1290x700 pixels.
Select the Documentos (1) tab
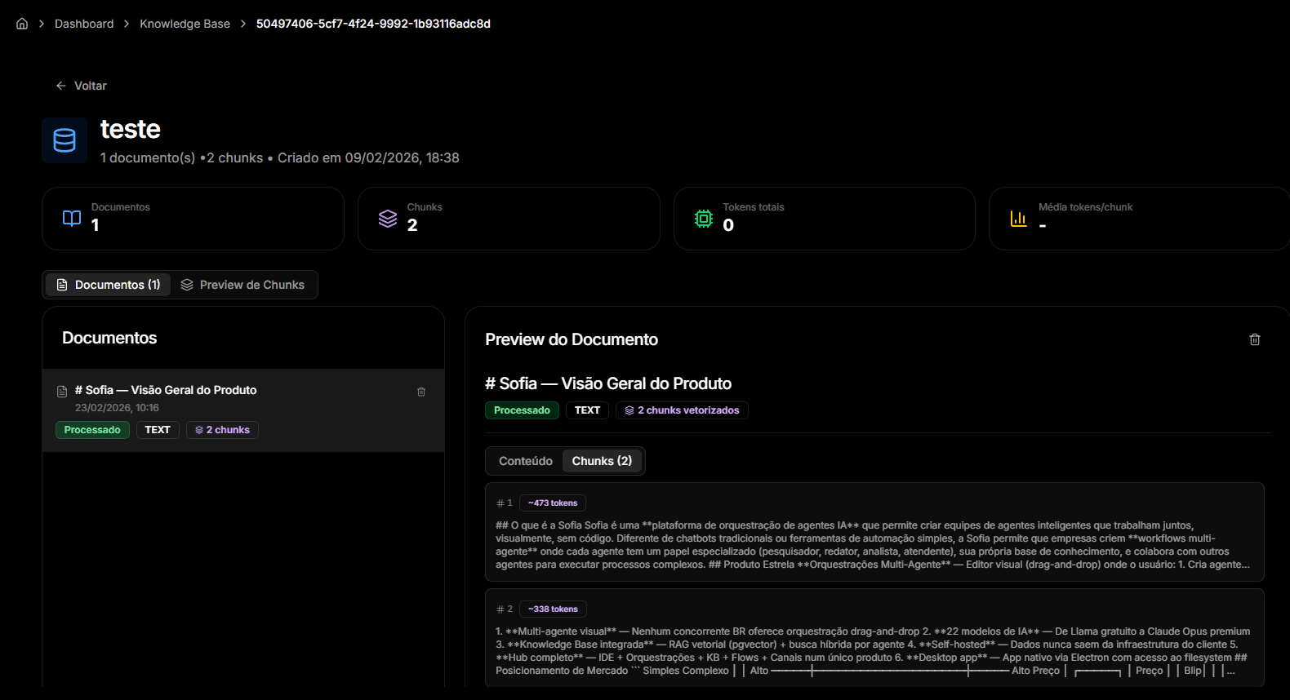pyautogui.click(x=108, y=285)
